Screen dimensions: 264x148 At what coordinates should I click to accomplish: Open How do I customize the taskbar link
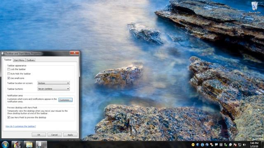(21, 126)
